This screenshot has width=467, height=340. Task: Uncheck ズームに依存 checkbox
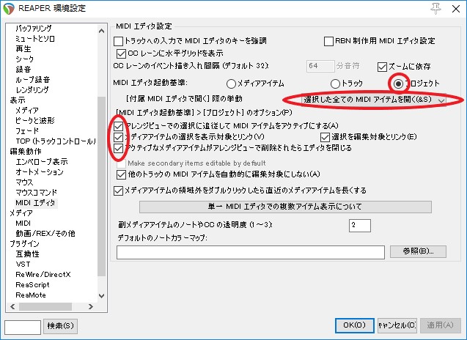coord(382,67)
